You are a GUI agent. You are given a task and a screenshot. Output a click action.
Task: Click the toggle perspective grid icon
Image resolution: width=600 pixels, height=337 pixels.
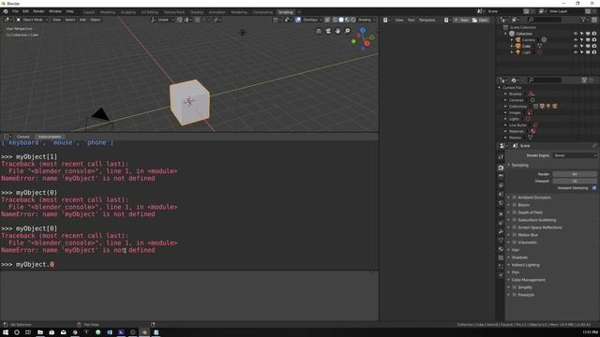tap(319, 31)
